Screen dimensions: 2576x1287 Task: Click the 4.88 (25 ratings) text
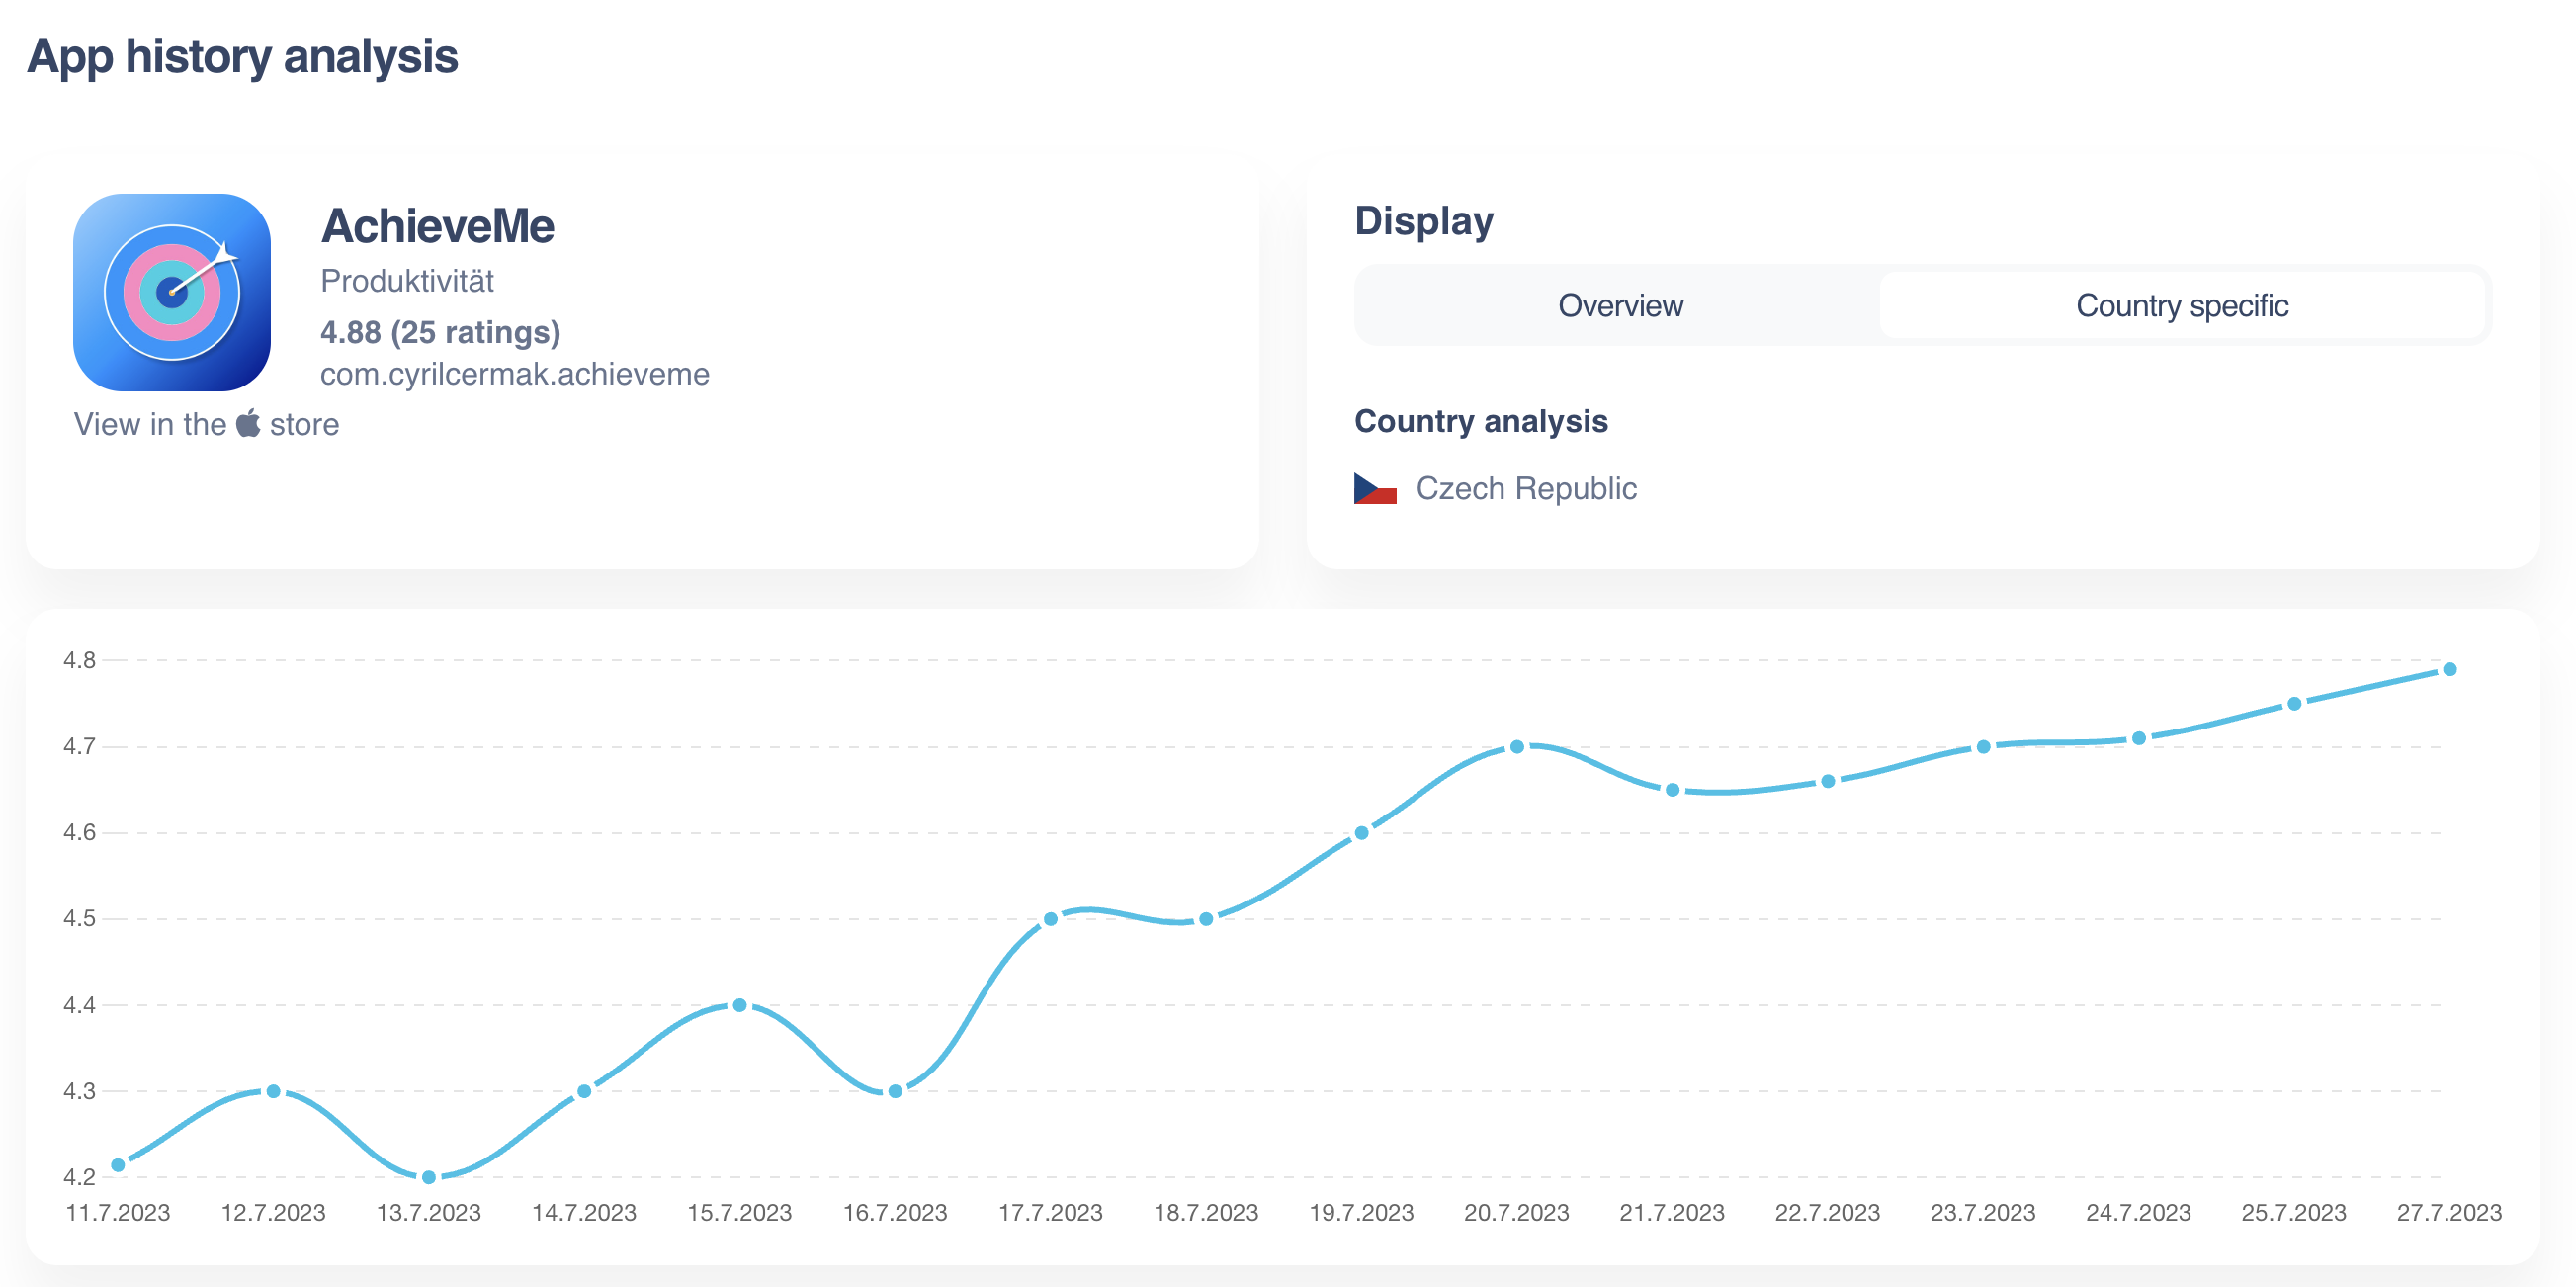(x=440, y=332)
